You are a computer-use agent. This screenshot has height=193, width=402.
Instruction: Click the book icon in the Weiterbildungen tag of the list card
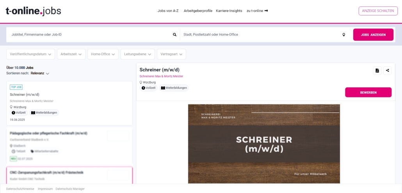[x=33, y=113]
